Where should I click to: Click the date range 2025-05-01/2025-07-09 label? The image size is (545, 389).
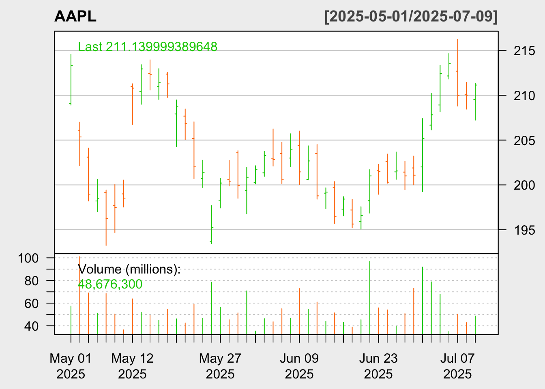click(x=411, y=17)
